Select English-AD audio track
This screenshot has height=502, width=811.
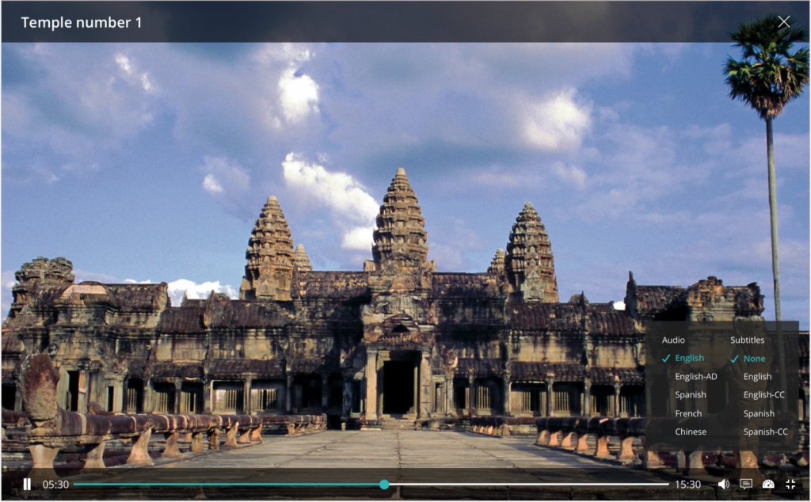696,376
